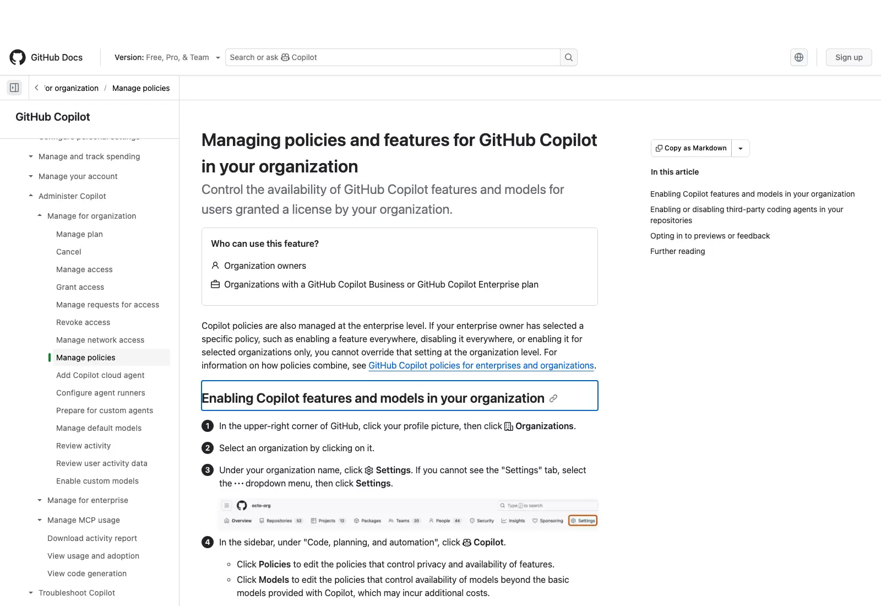Screen dimensions: 881x606
Task: Expand Manage MCP usage section
Action: tap(83, 520)
